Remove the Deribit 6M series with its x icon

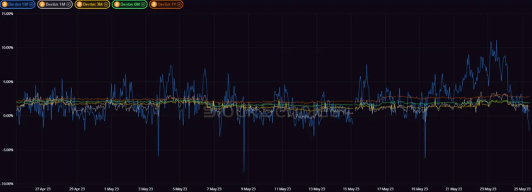[x=143, y=5]
